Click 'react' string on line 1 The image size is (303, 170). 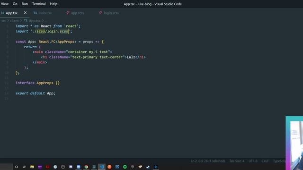tap(71, 26)
